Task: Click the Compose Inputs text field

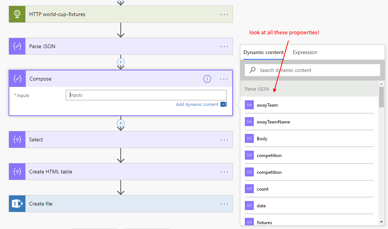Action: click(146, 95)
